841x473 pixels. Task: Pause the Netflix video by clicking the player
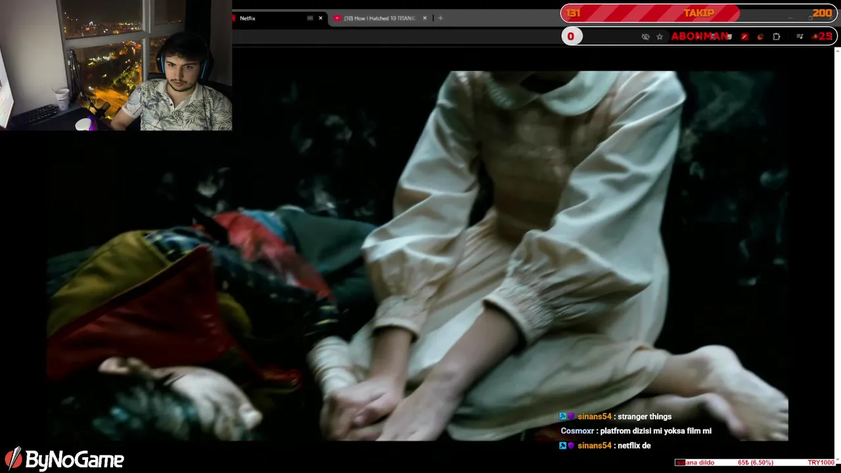click(x=418, y=256)
